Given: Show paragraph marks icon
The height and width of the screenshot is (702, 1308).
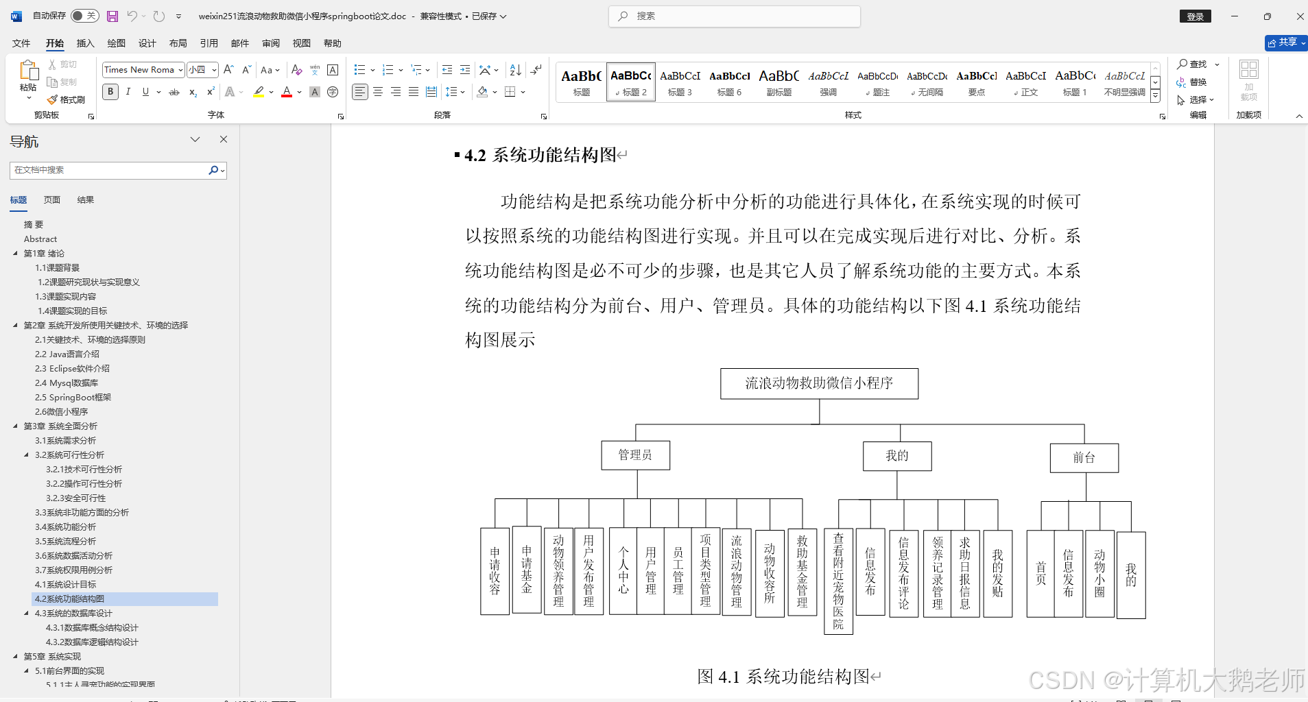Looking at the screenshot, I should click(536, 70).
